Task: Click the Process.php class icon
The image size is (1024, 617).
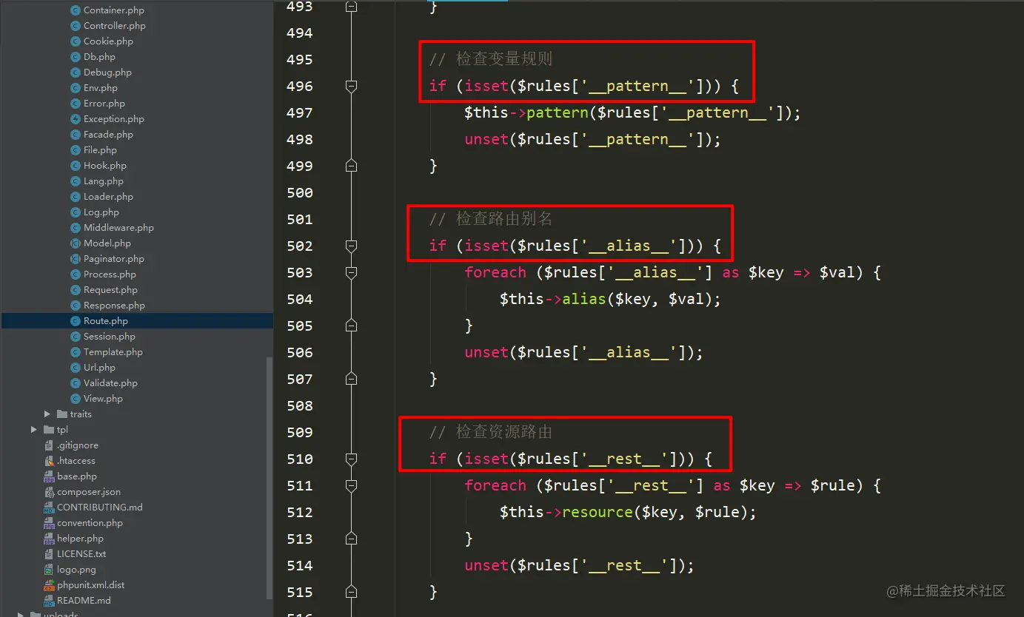Action: point(76,274)
